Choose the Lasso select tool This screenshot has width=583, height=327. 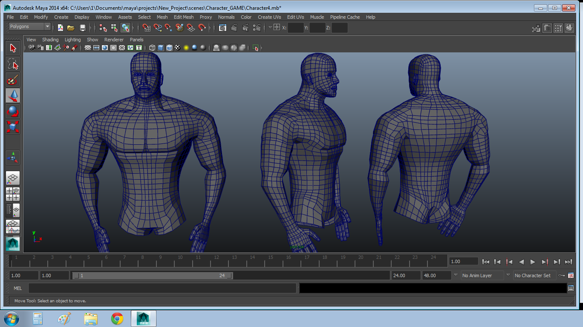tap(13, 64)
